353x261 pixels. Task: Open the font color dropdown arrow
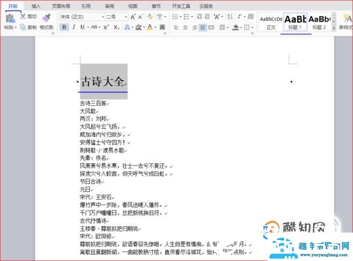pos(155,28)
